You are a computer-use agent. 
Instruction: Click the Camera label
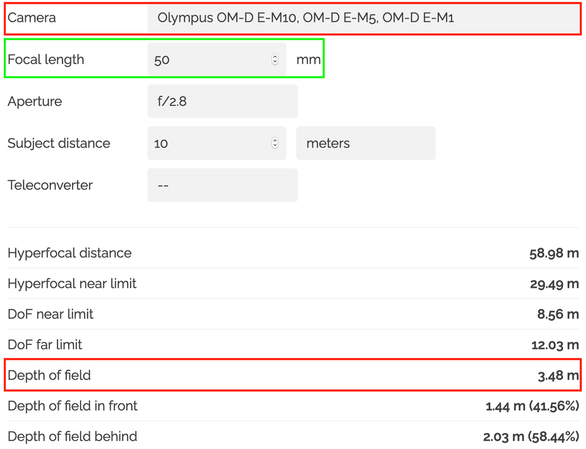click(x=32, y=18)
